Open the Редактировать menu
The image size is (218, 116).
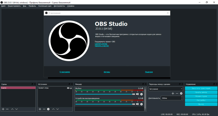click(14, 6)
